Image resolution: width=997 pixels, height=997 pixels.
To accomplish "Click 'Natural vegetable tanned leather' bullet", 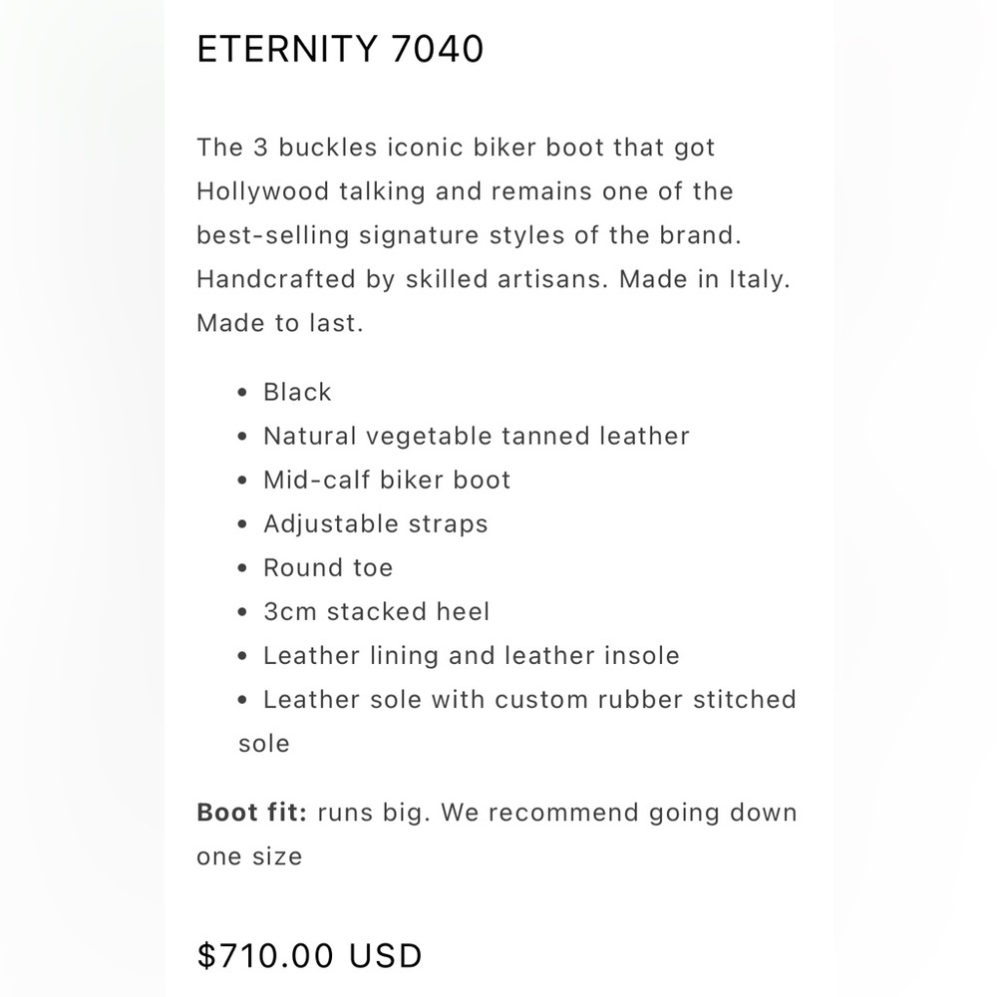I will 477,437.
